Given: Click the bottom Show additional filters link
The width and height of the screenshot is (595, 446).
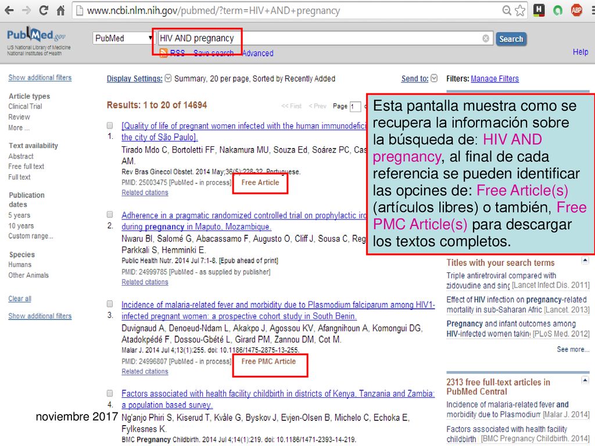Looking at the screenshot, I should [40, 316].
